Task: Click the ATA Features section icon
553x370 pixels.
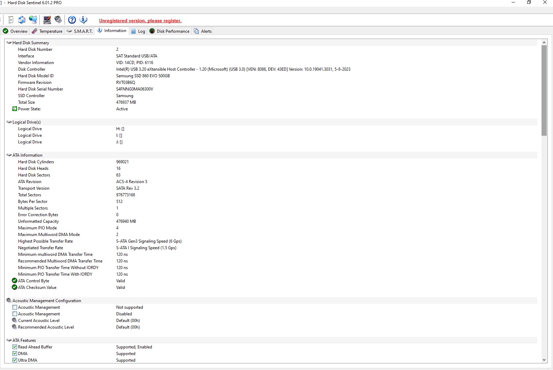Action: click(x=9, y=340)
